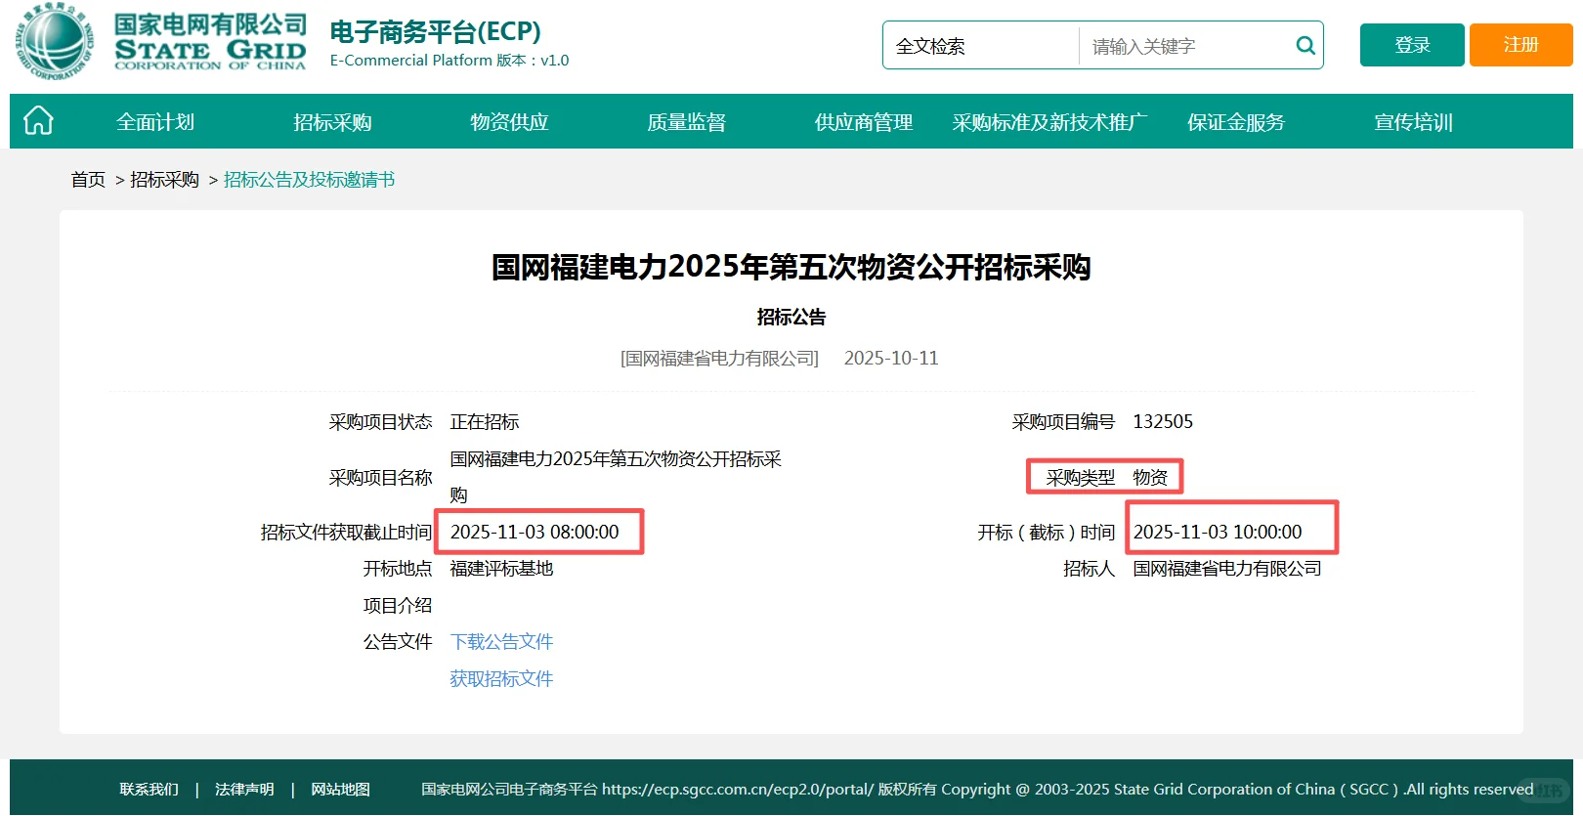Open the 采购标准及新技术推广 menu
1583x816 pixels.
click(1049, 122)
